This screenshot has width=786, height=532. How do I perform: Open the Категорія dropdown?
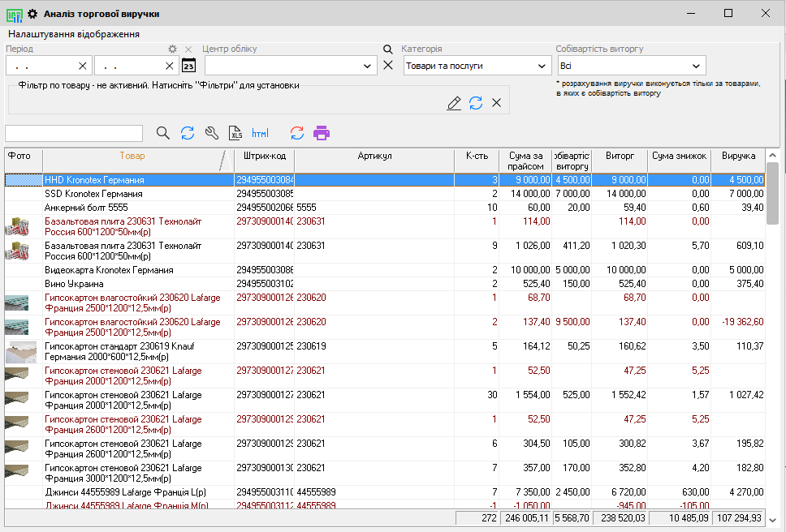542,66
